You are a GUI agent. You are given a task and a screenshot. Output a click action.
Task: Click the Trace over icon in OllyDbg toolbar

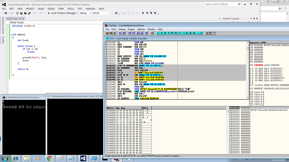(142, 33)
